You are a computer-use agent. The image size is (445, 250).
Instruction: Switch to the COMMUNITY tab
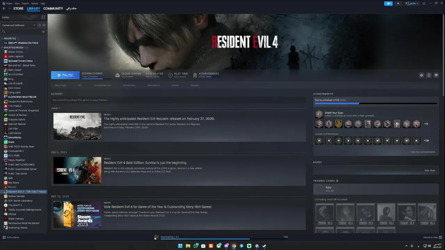[53, 9]
